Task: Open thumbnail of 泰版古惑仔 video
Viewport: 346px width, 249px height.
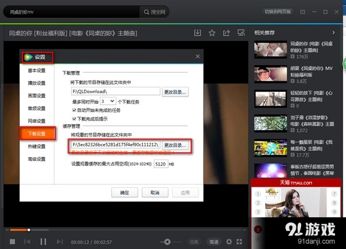Action: [x=270, y=171]
